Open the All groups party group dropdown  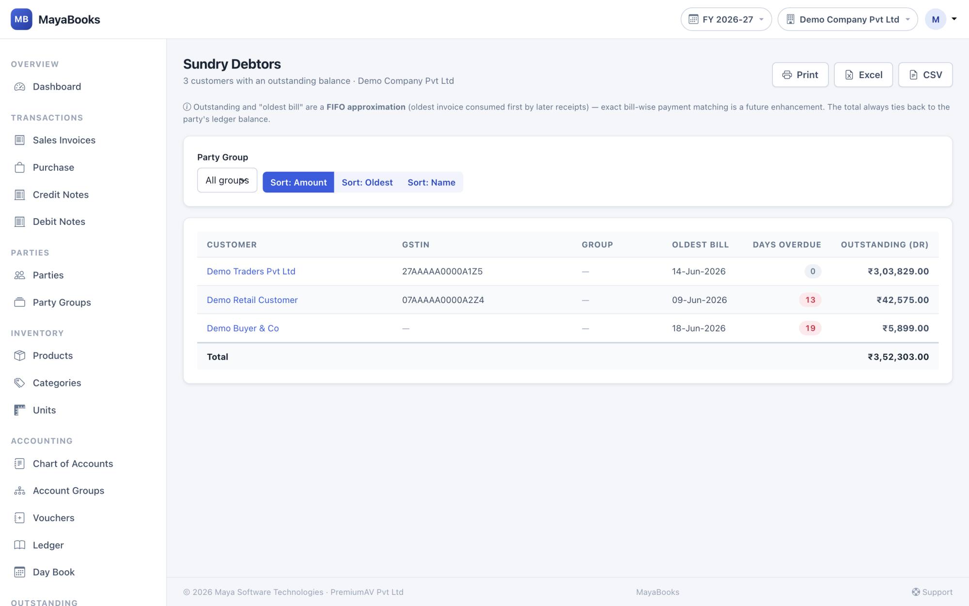[227, 180]
